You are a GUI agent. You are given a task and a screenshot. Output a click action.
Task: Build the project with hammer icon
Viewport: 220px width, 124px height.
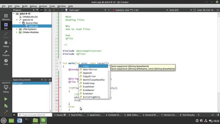[6, 112]
